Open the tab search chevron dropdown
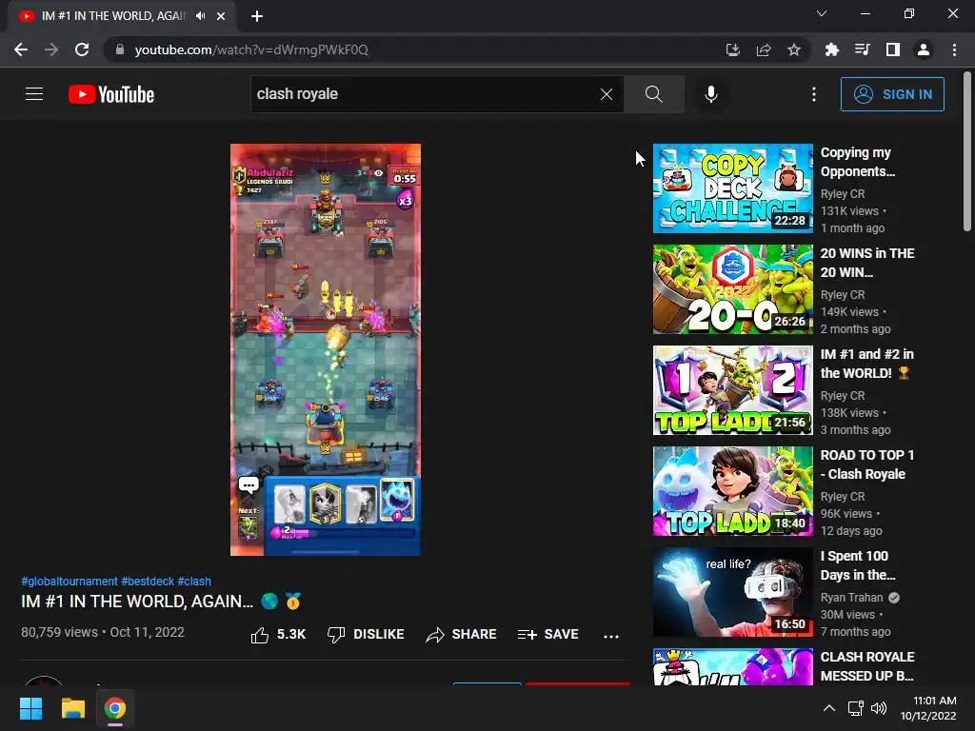This screenshot has width=975, height=731. pos(822,13)
